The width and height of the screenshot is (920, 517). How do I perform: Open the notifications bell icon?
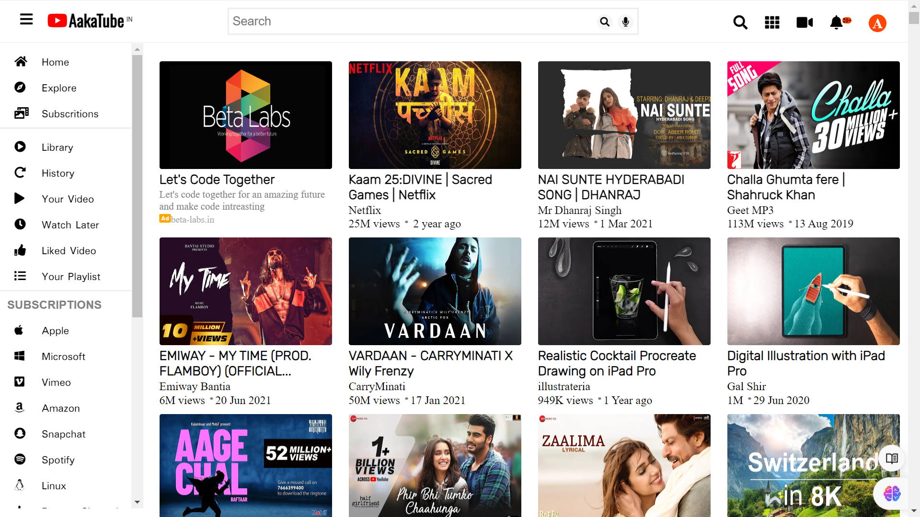(x=837, y=22)
